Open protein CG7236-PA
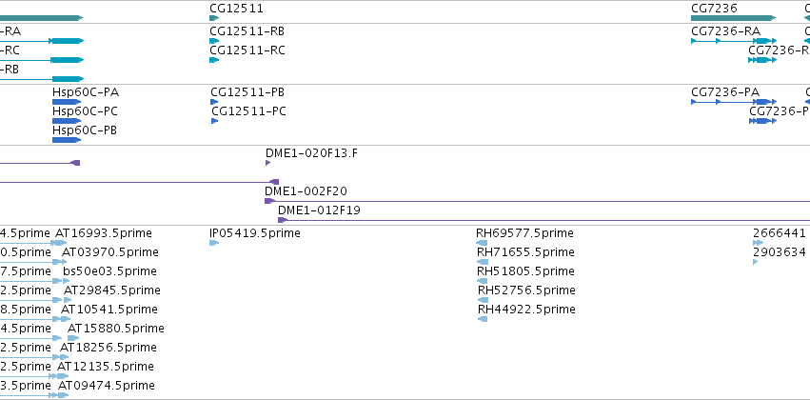This screenshot has height=400, width=810. pyautogui.click(x=725, y=92)
